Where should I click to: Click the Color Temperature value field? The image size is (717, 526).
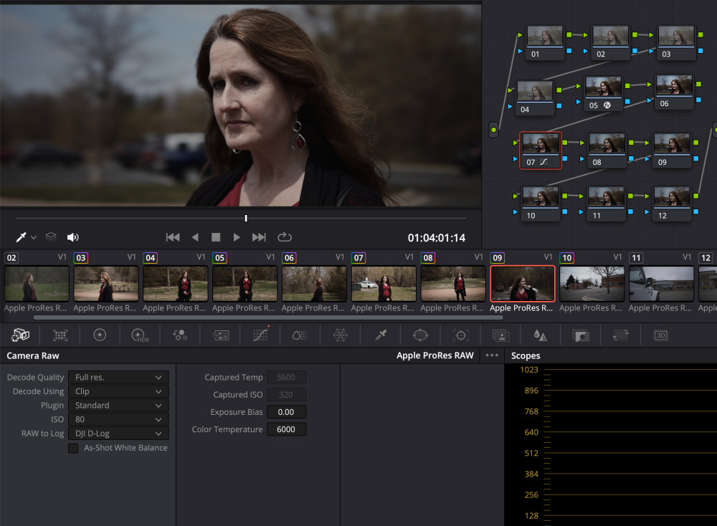(x=286, y=430)
